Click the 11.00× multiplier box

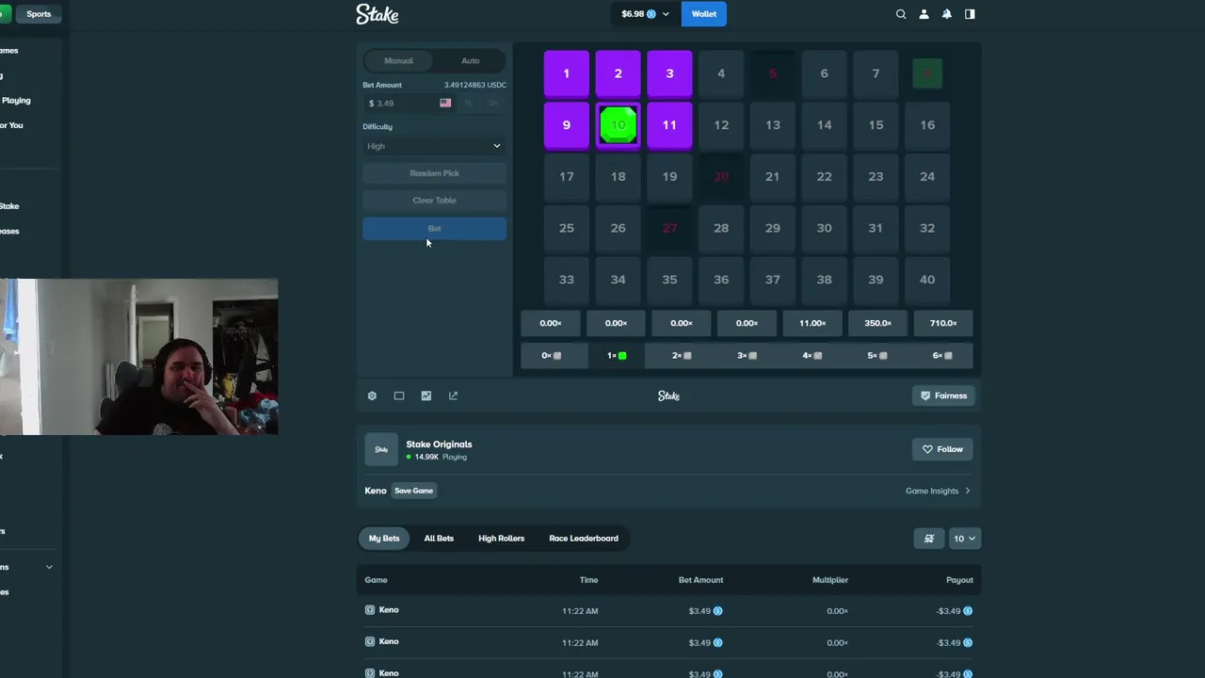click(812, 324)
